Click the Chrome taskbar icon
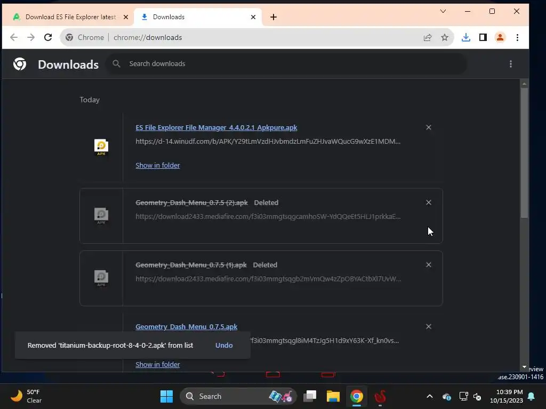The image size is (546, 409). 356,396
